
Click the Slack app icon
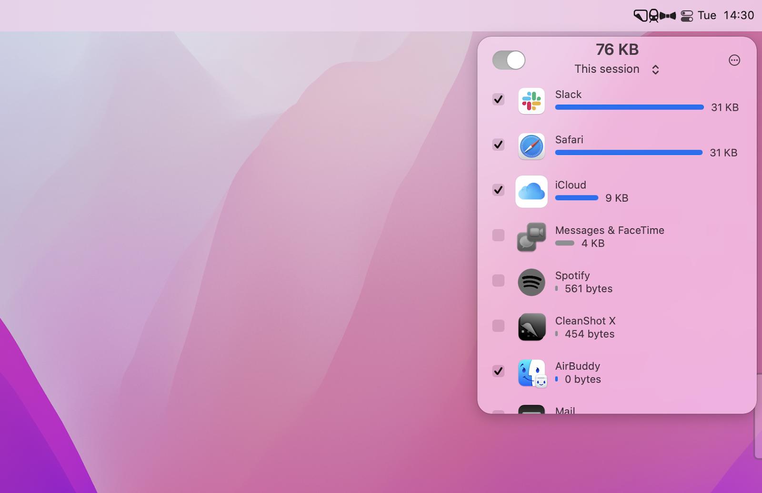pos(531,101)
